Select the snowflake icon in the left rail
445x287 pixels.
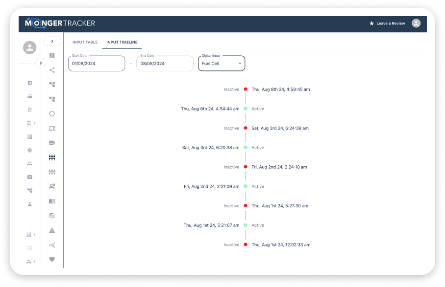click(x=30, y=150)
